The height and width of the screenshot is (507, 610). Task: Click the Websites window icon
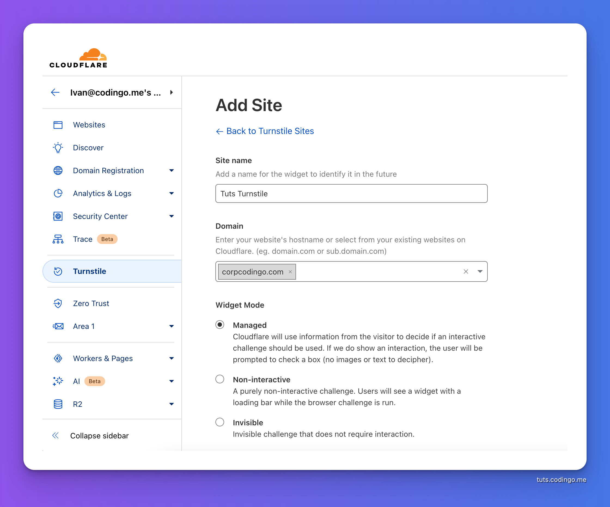[58, 125]
